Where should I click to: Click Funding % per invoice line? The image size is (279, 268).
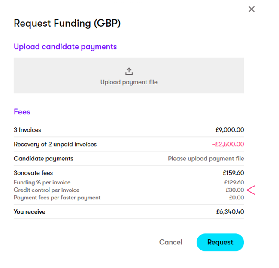coord(42,183)
